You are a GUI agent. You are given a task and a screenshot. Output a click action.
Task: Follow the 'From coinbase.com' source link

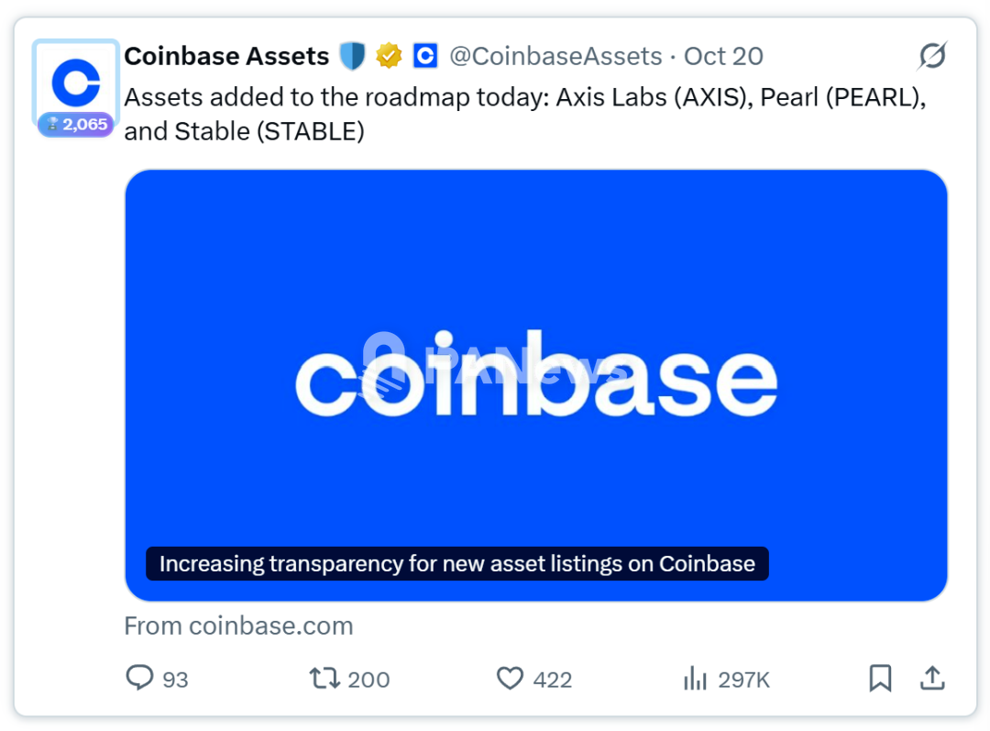click(x=238, y=626)
